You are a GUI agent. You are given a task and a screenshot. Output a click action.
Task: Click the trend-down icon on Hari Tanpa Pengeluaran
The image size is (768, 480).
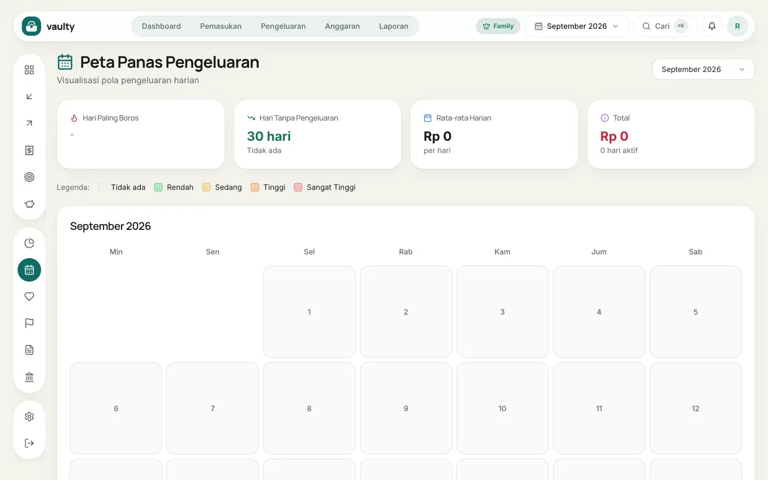[251, 118]
